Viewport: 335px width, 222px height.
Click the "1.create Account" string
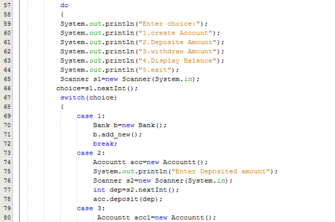(175, 33)
